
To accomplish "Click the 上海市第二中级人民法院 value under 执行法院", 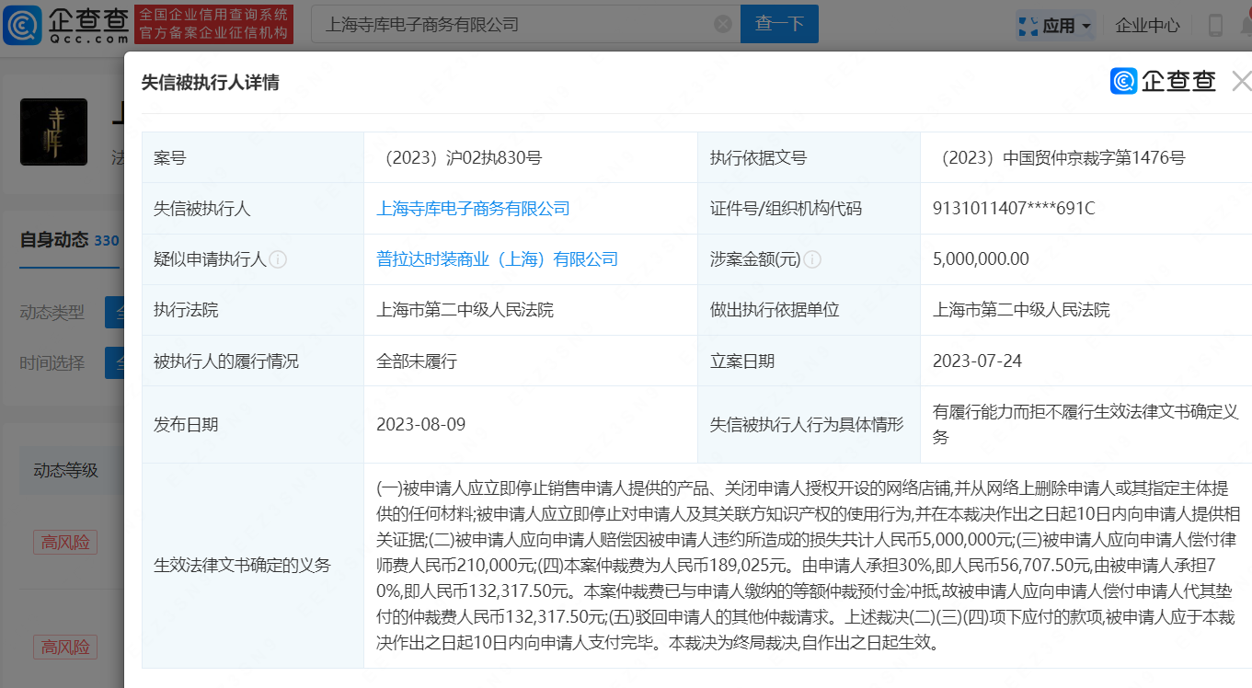I will pyautogui.click(x=465, y=310).
